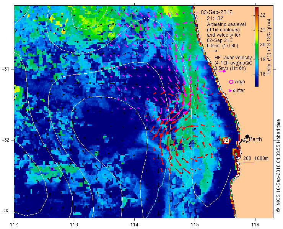Image resolution: width=283 pixels, height=229 pixels.
Task: Click the magenta Argo circle in legend
Action: 231,82
